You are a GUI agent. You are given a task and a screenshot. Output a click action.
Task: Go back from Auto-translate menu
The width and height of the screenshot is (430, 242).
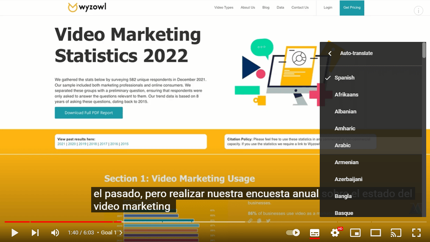[x=330, y=54]
